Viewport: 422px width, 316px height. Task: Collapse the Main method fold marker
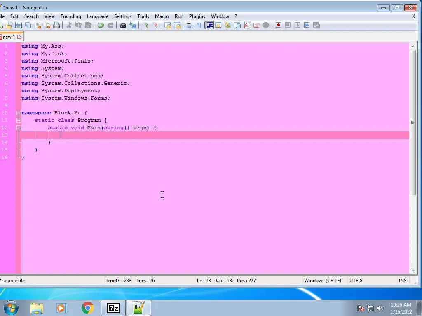click(x=19, y=128)
